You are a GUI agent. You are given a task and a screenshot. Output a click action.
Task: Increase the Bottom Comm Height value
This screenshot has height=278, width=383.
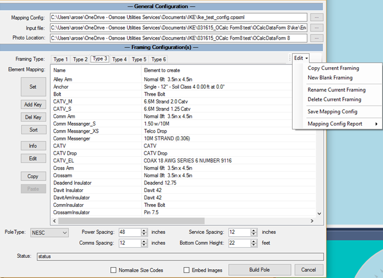pos(254,241)
